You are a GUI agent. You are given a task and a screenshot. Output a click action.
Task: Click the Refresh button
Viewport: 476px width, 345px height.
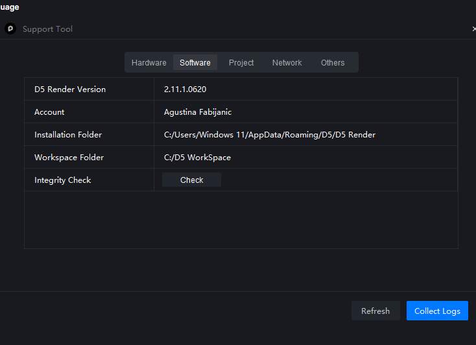(375, 311)
